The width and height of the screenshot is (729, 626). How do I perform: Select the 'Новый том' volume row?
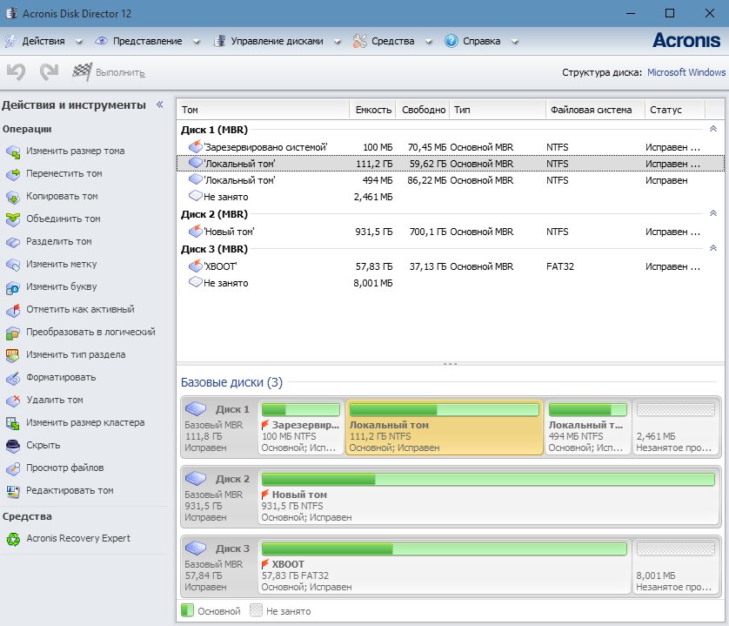click(451, 232)
